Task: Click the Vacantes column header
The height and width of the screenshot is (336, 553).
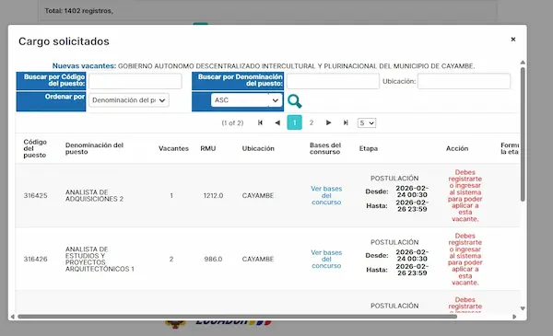Action: click(x=173, y=148)
